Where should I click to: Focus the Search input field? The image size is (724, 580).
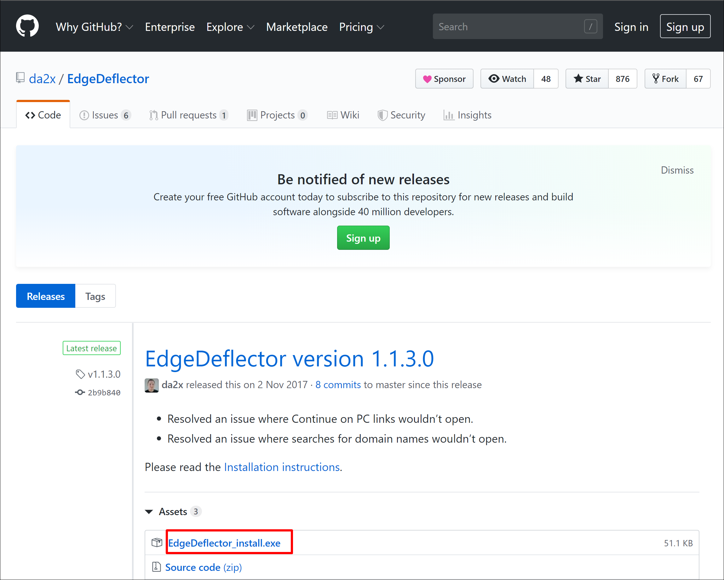[517, 26]
